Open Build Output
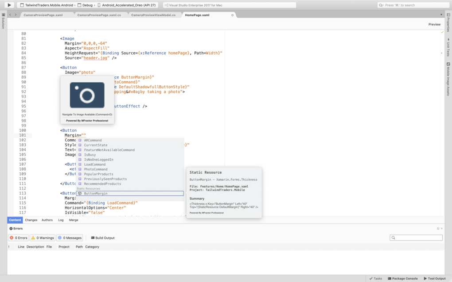 pos(103,238)
